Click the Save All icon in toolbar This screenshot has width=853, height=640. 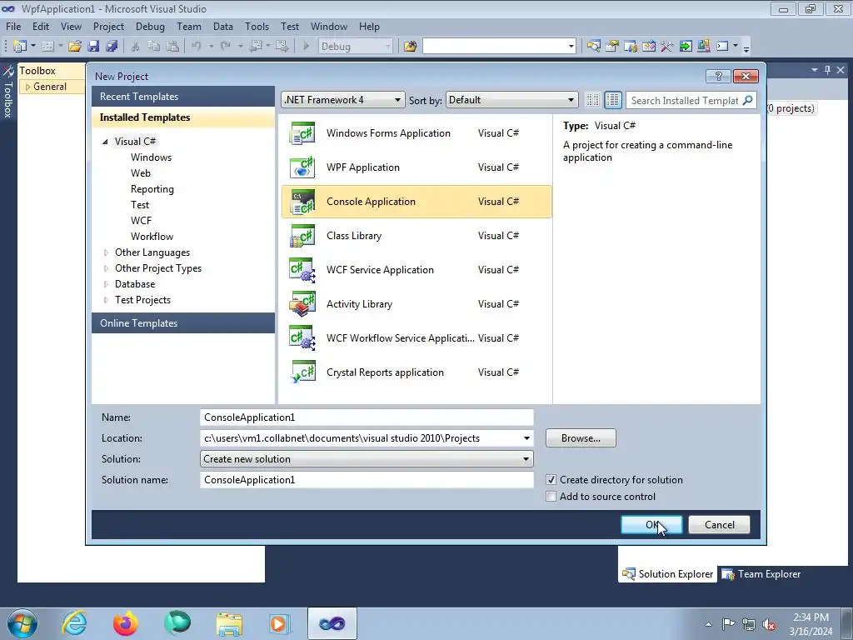point(112,47)
